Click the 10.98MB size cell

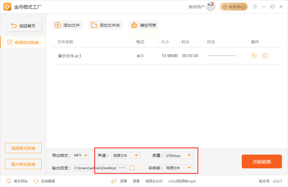[170, 56]
